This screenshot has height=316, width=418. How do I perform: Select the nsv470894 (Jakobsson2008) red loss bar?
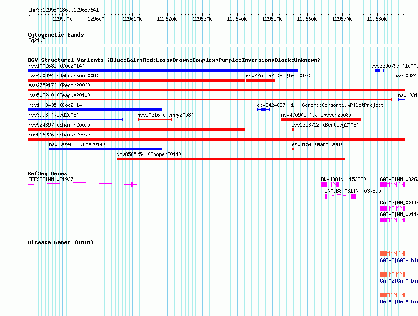(x=136, y=80)
